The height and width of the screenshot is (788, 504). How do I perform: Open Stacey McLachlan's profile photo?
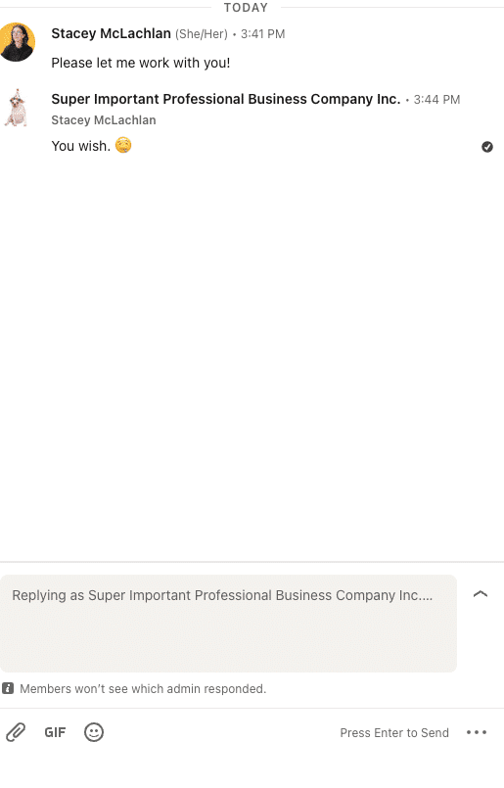tap(17, 42)
